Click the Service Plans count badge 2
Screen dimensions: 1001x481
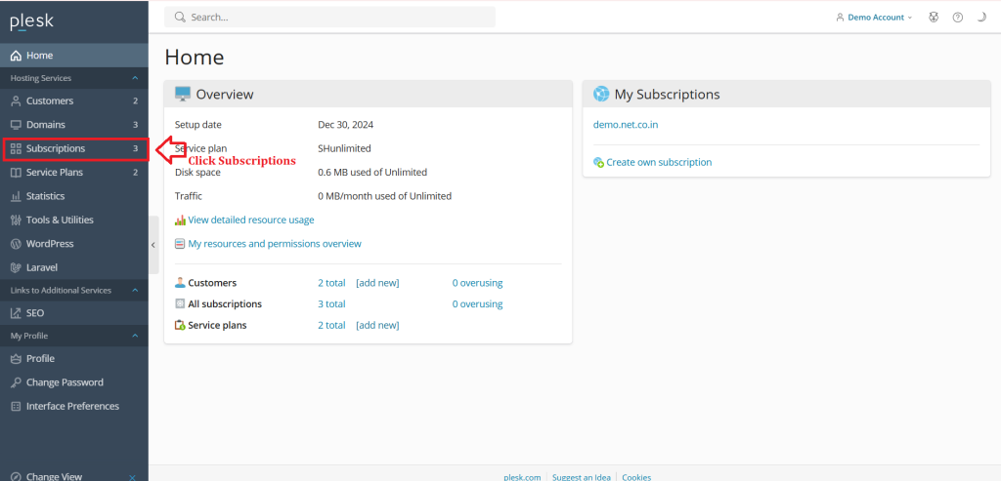[x=135, y=172]
